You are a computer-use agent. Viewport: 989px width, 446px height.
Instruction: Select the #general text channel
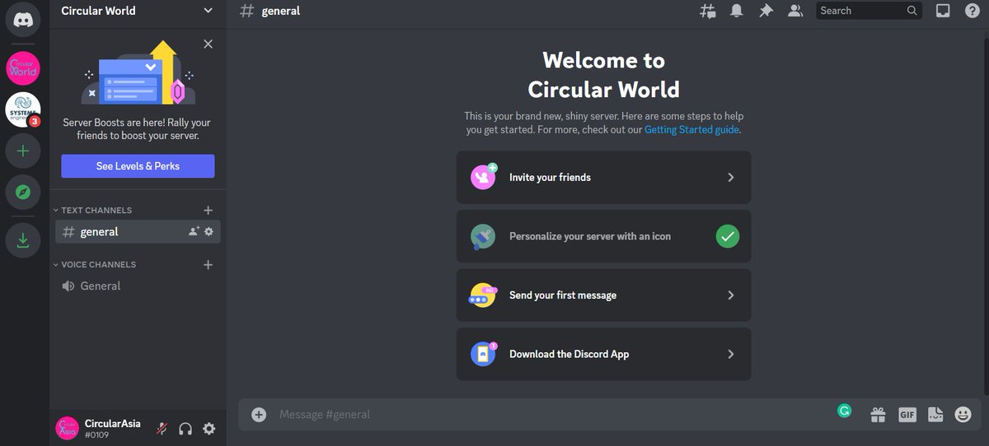(138, 232)
